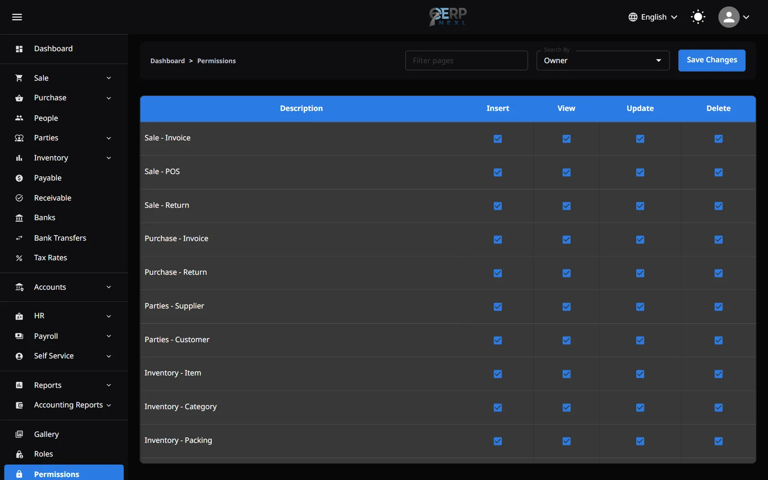This screenshot has width=768, height=480.
Task: Click the Bank Transfers arrows icon
Action: click(19, 238)
